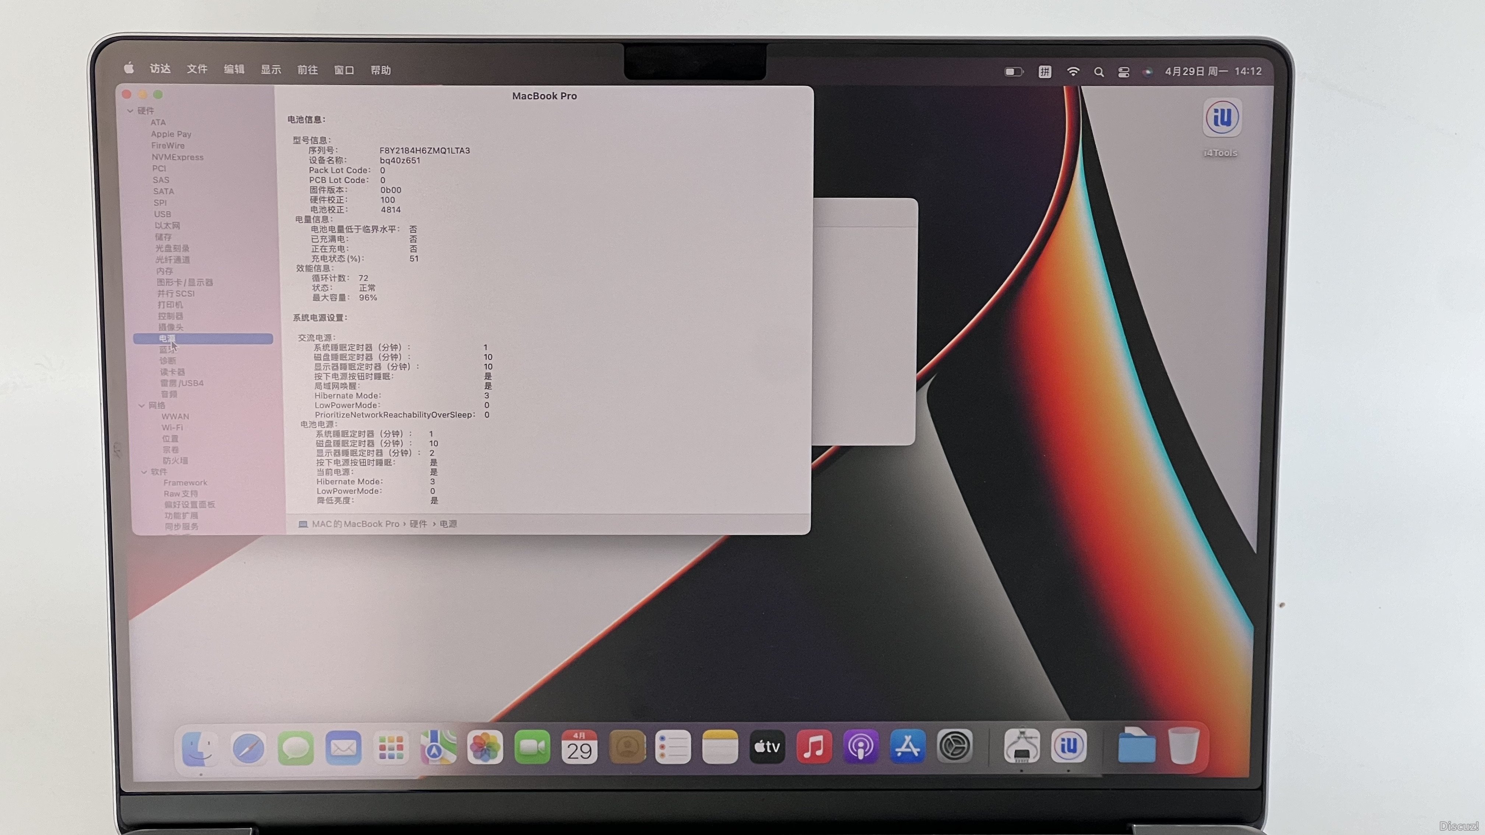Open Launchpad from the dock

click(390, 748)
